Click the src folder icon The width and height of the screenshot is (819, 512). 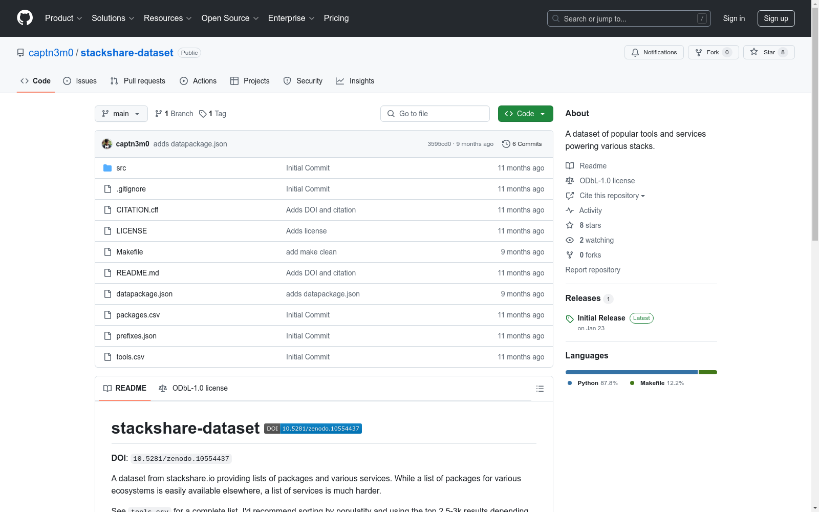[x=107, y=168]
